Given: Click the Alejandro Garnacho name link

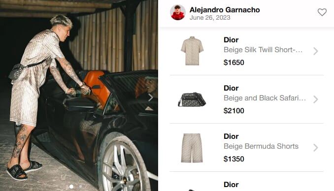Looking at the screenshot, I should pyautogui.click(x=225, y=10).
